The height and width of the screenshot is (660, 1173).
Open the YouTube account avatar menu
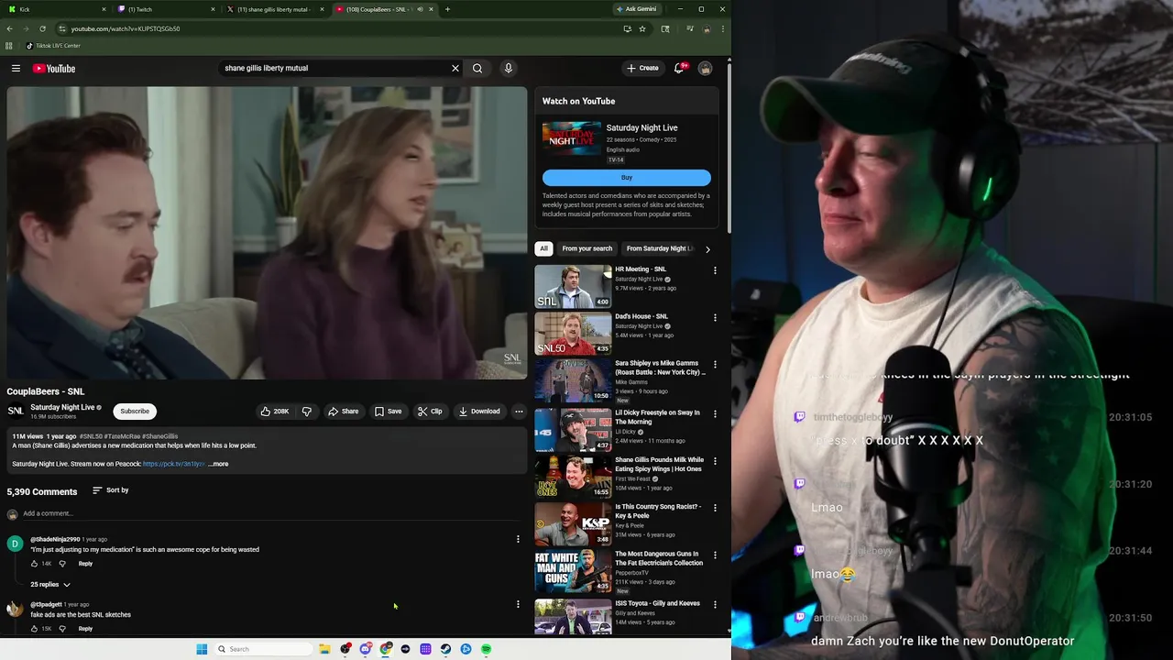pos(705,68)
